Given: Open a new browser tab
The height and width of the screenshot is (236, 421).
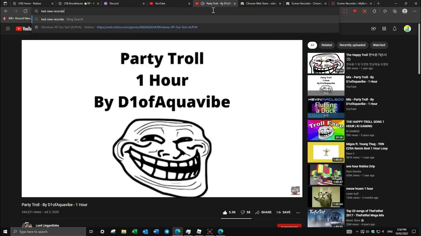Looking at the screenshot, I should 378,3.
